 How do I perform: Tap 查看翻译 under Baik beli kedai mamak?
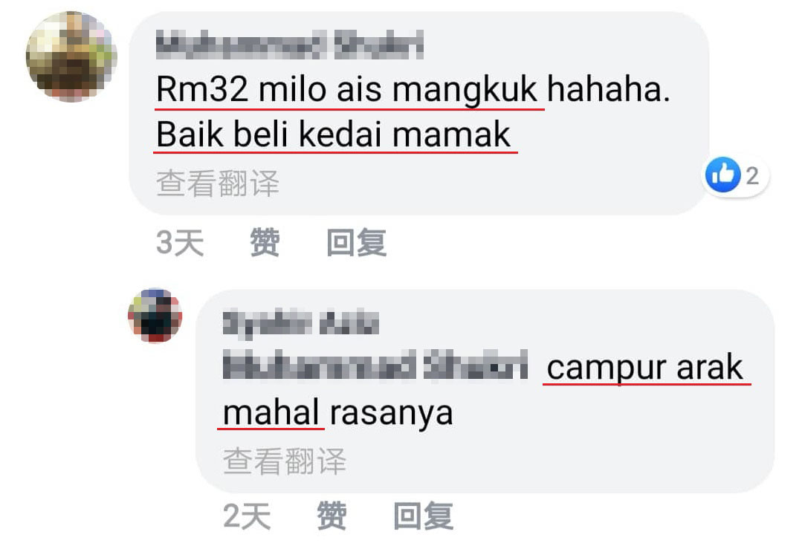coord(217,183)
